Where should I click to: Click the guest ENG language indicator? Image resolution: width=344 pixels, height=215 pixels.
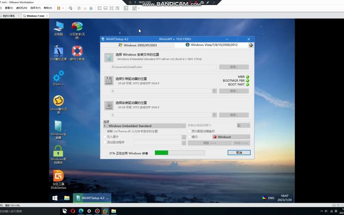tap(271, 198)
